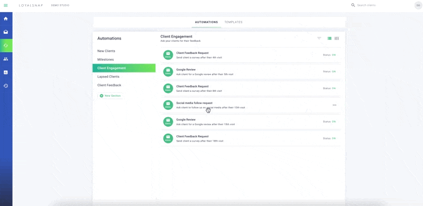Toggle status ON for 5th visit Google Review
Viewport: 423px width, 206px height.
(x=334, y=72)
